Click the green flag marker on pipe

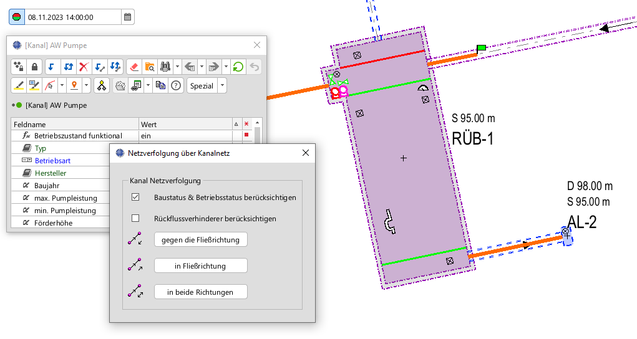pos(482,49)
